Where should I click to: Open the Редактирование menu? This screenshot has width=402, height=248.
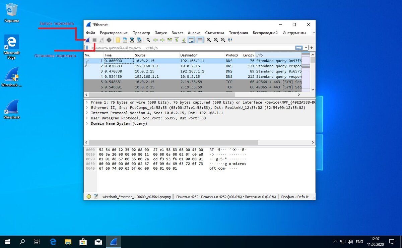point(114,33)
